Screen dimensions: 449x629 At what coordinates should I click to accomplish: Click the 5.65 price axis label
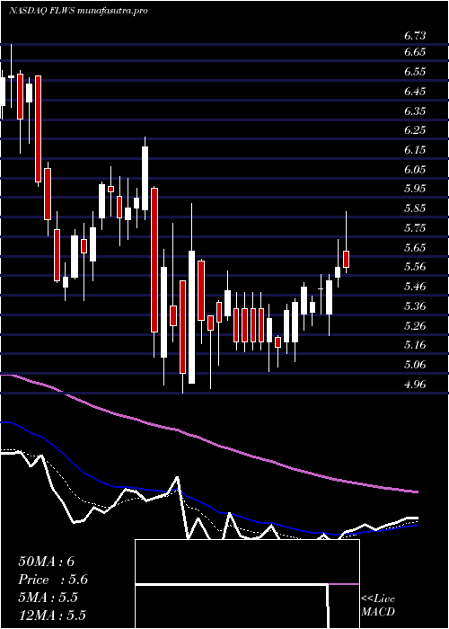pyautogui.click(x=415, y=247)
